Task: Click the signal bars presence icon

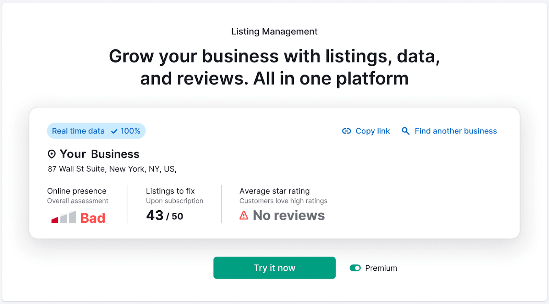Action: pos(63,218)
